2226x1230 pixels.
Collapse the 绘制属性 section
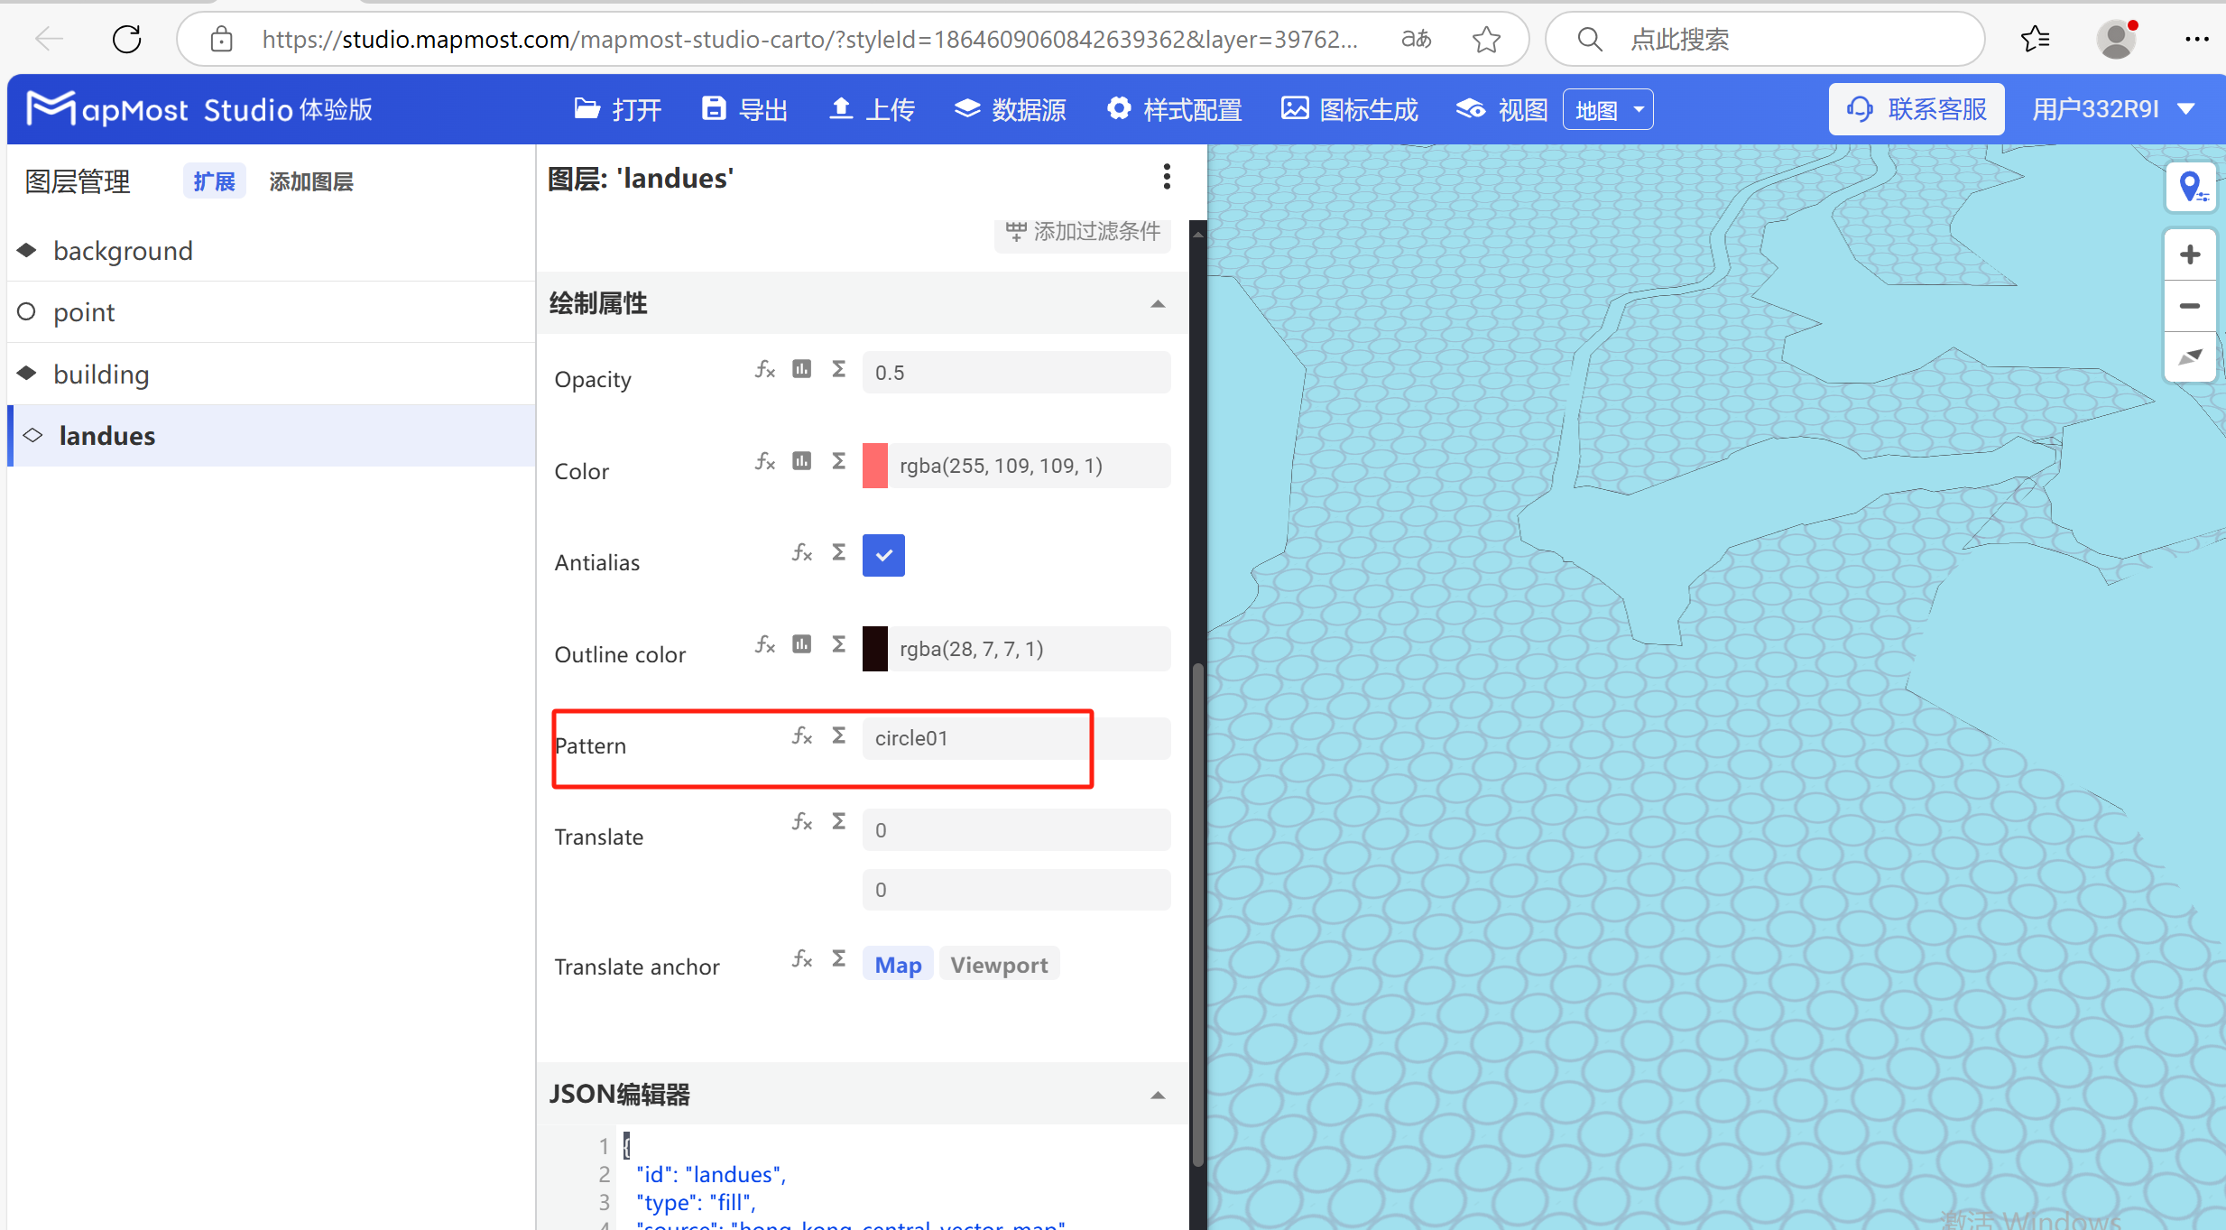coord(1156,303)
